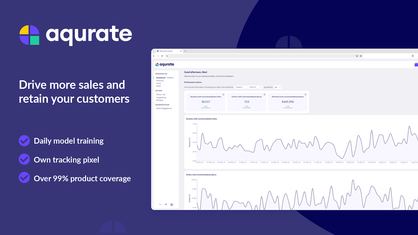Click the Drive more sales headline text
Screen dimensions: 418x235
74,92
